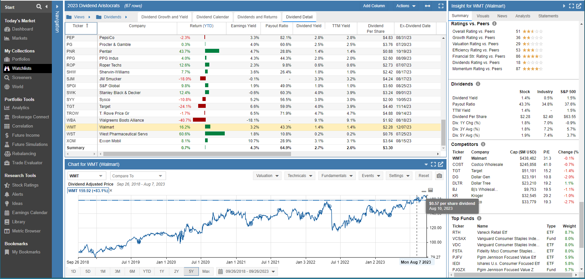585x279 pixels.
Task: Open the Statements insight tab
Action: click(x=548, y=16)
